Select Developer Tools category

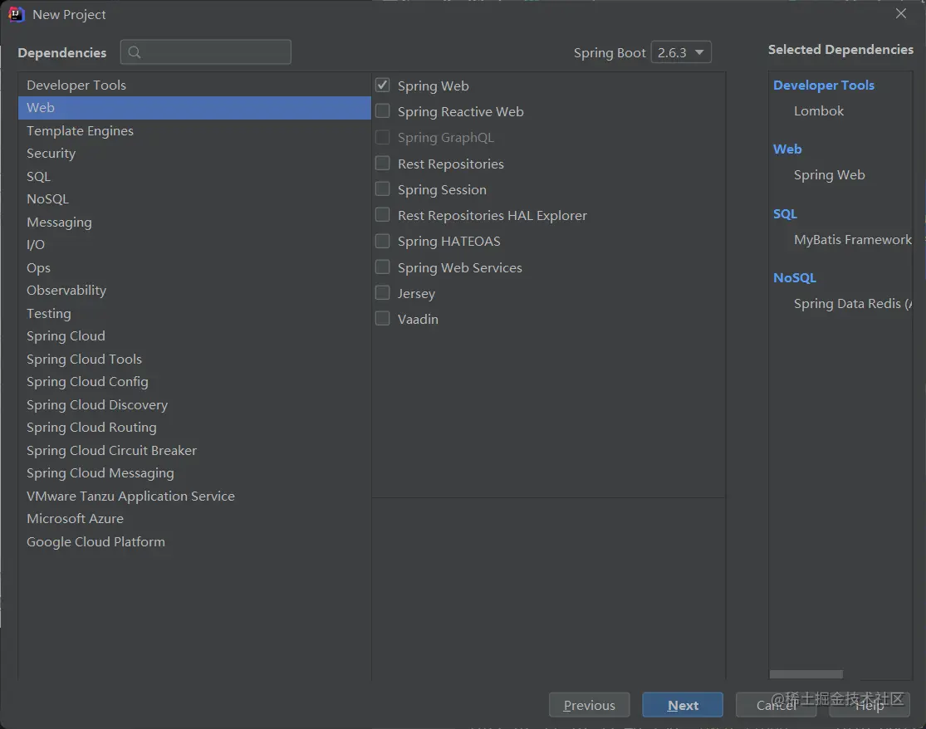194,85
